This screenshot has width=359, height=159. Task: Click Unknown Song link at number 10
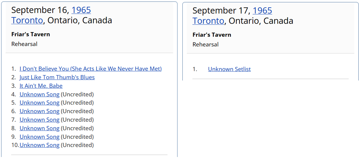click(39, 145)
